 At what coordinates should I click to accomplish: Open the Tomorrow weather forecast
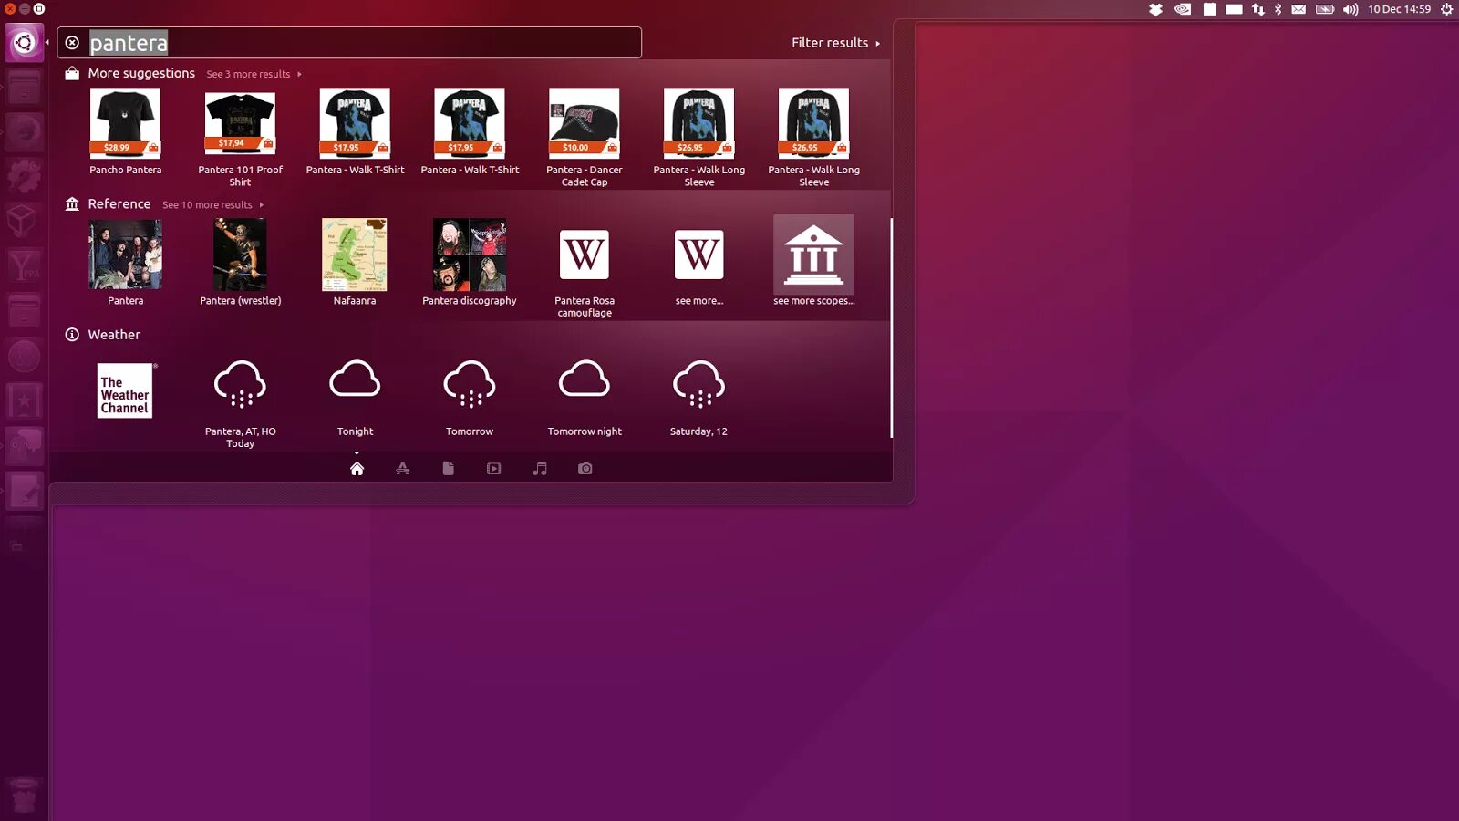(470, 396)
